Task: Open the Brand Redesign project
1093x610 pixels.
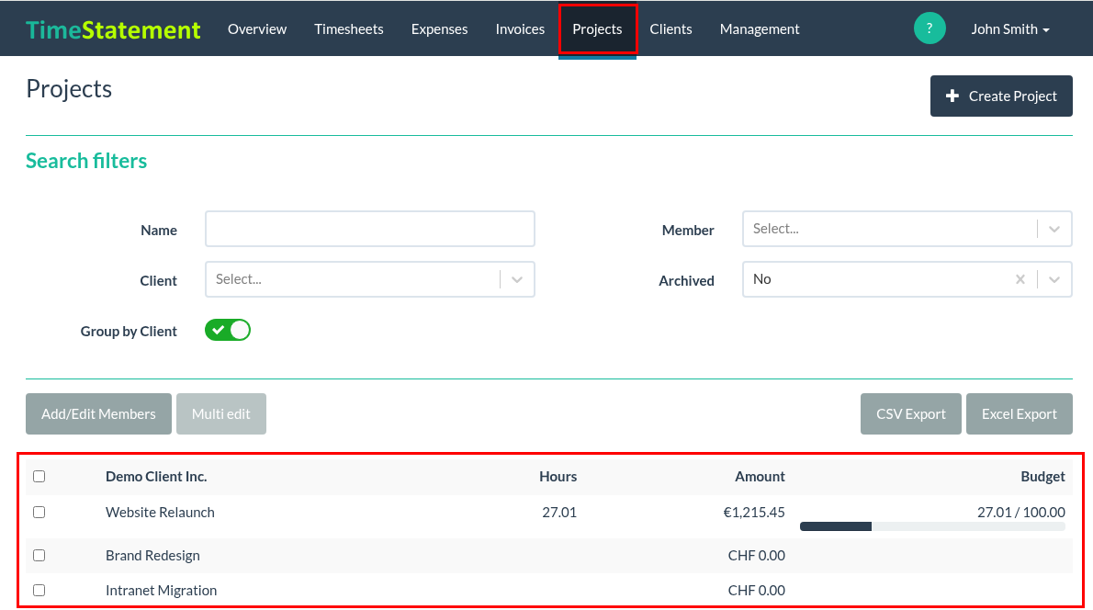Action: coord(152,556)
